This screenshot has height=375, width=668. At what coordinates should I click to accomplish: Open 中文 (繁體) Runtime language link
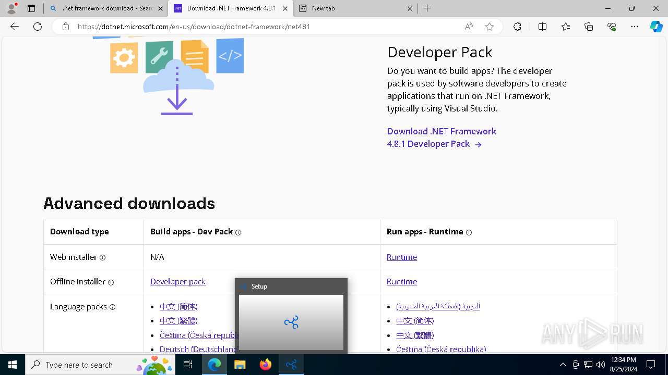415,335
